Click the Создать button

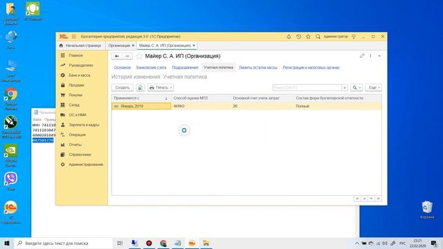[x=123, y=88]
